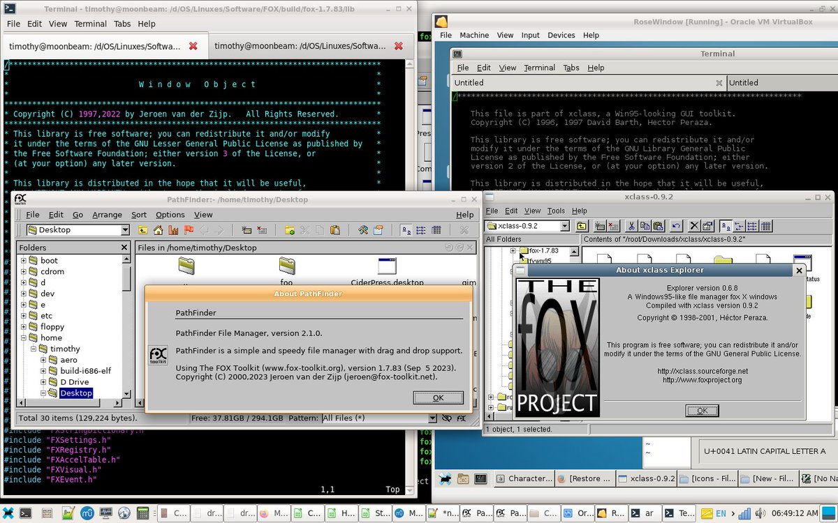Switch PathFinder to small icons view
The image size is (838, 523).
[420, 230]
